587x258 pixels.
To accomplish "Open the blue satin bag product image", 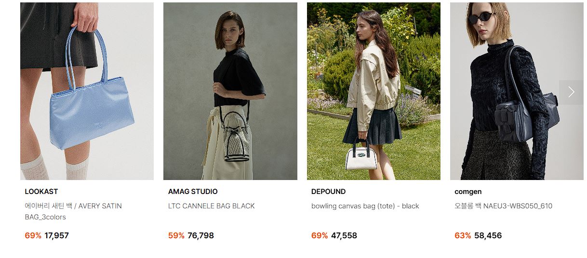I will tap(87, 91).
